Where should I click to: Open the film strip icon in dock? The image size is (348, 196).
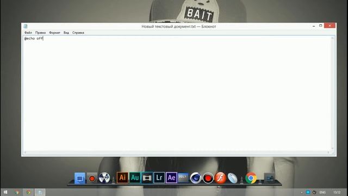(147, 178)
